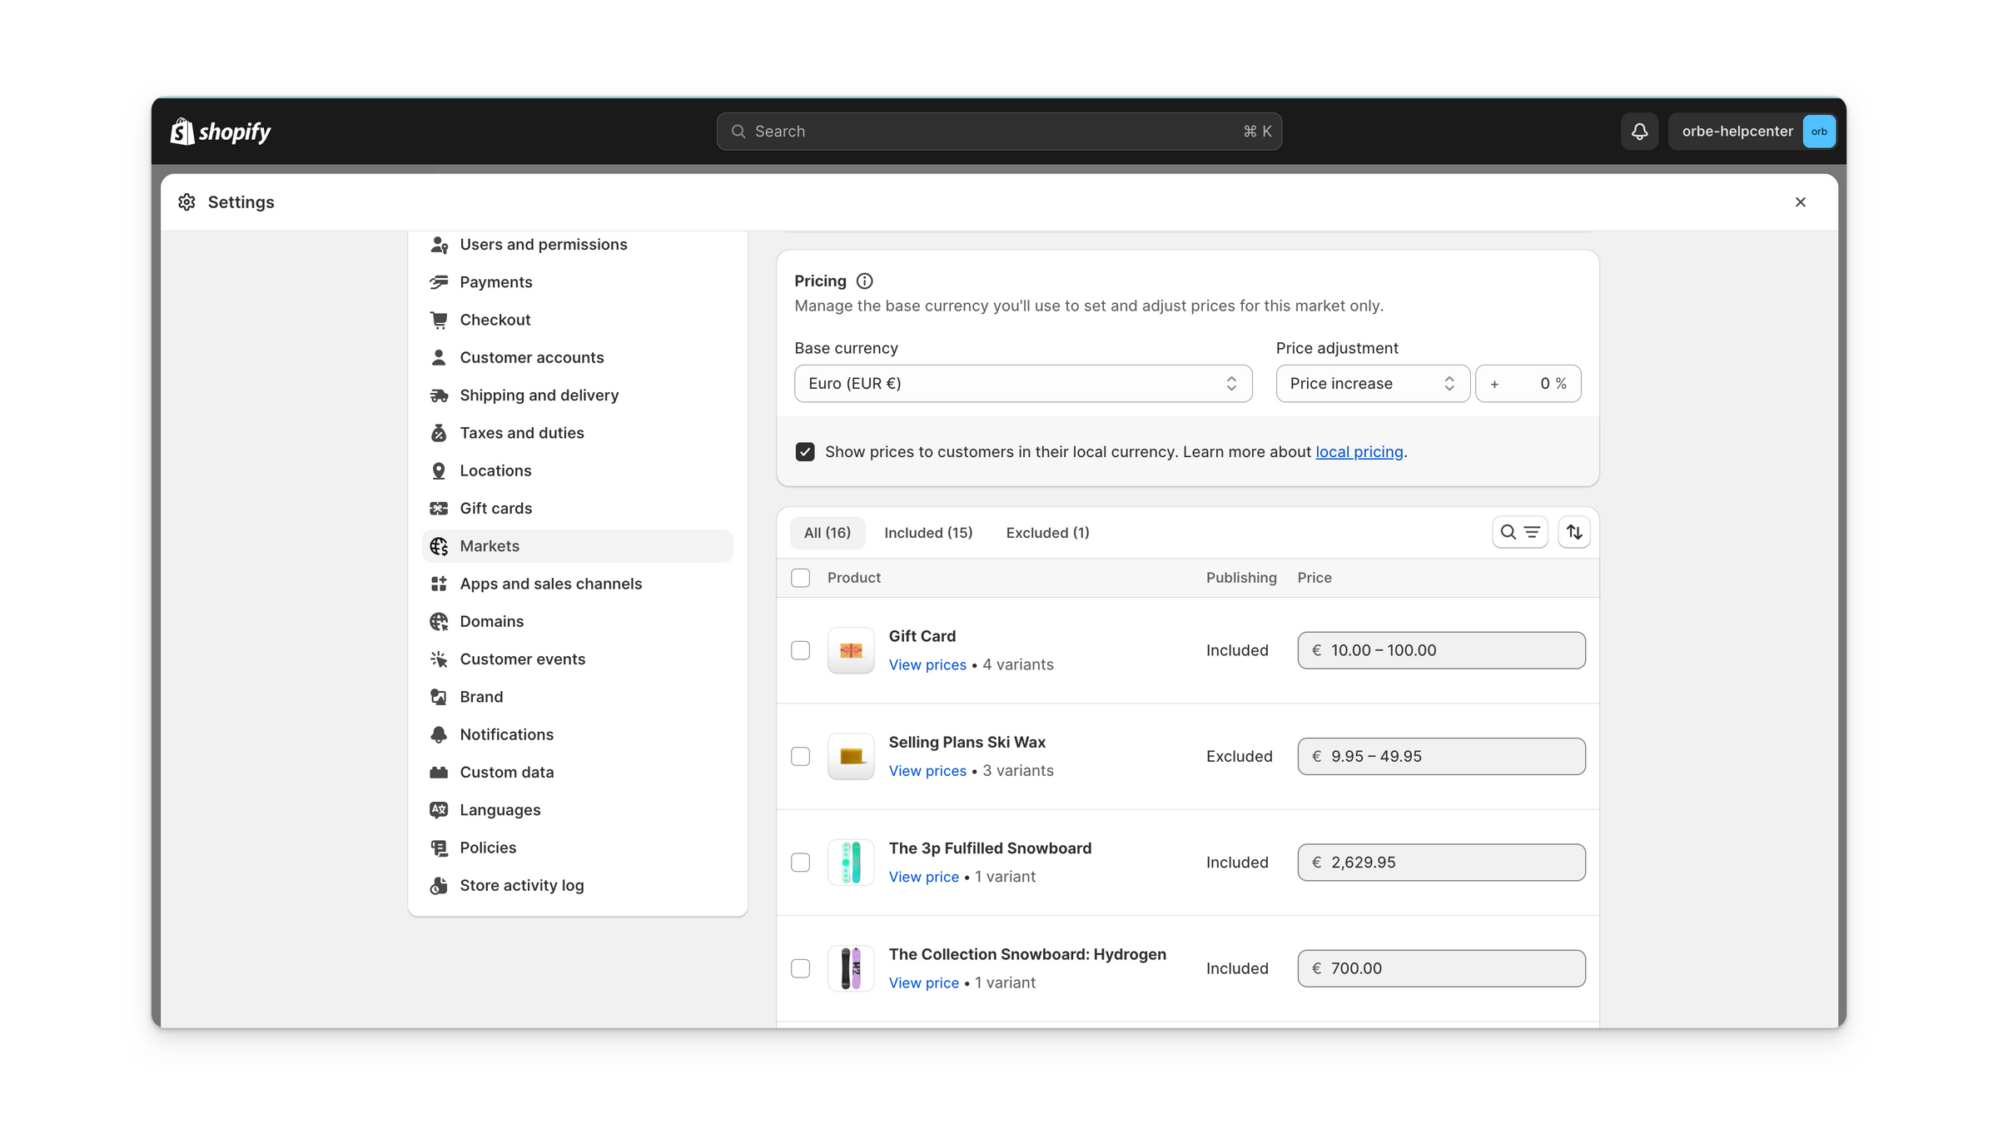This screenshot has width=1998, height=1124.
Task: Click the Pricing info circle icon
Action: point(865,281)
